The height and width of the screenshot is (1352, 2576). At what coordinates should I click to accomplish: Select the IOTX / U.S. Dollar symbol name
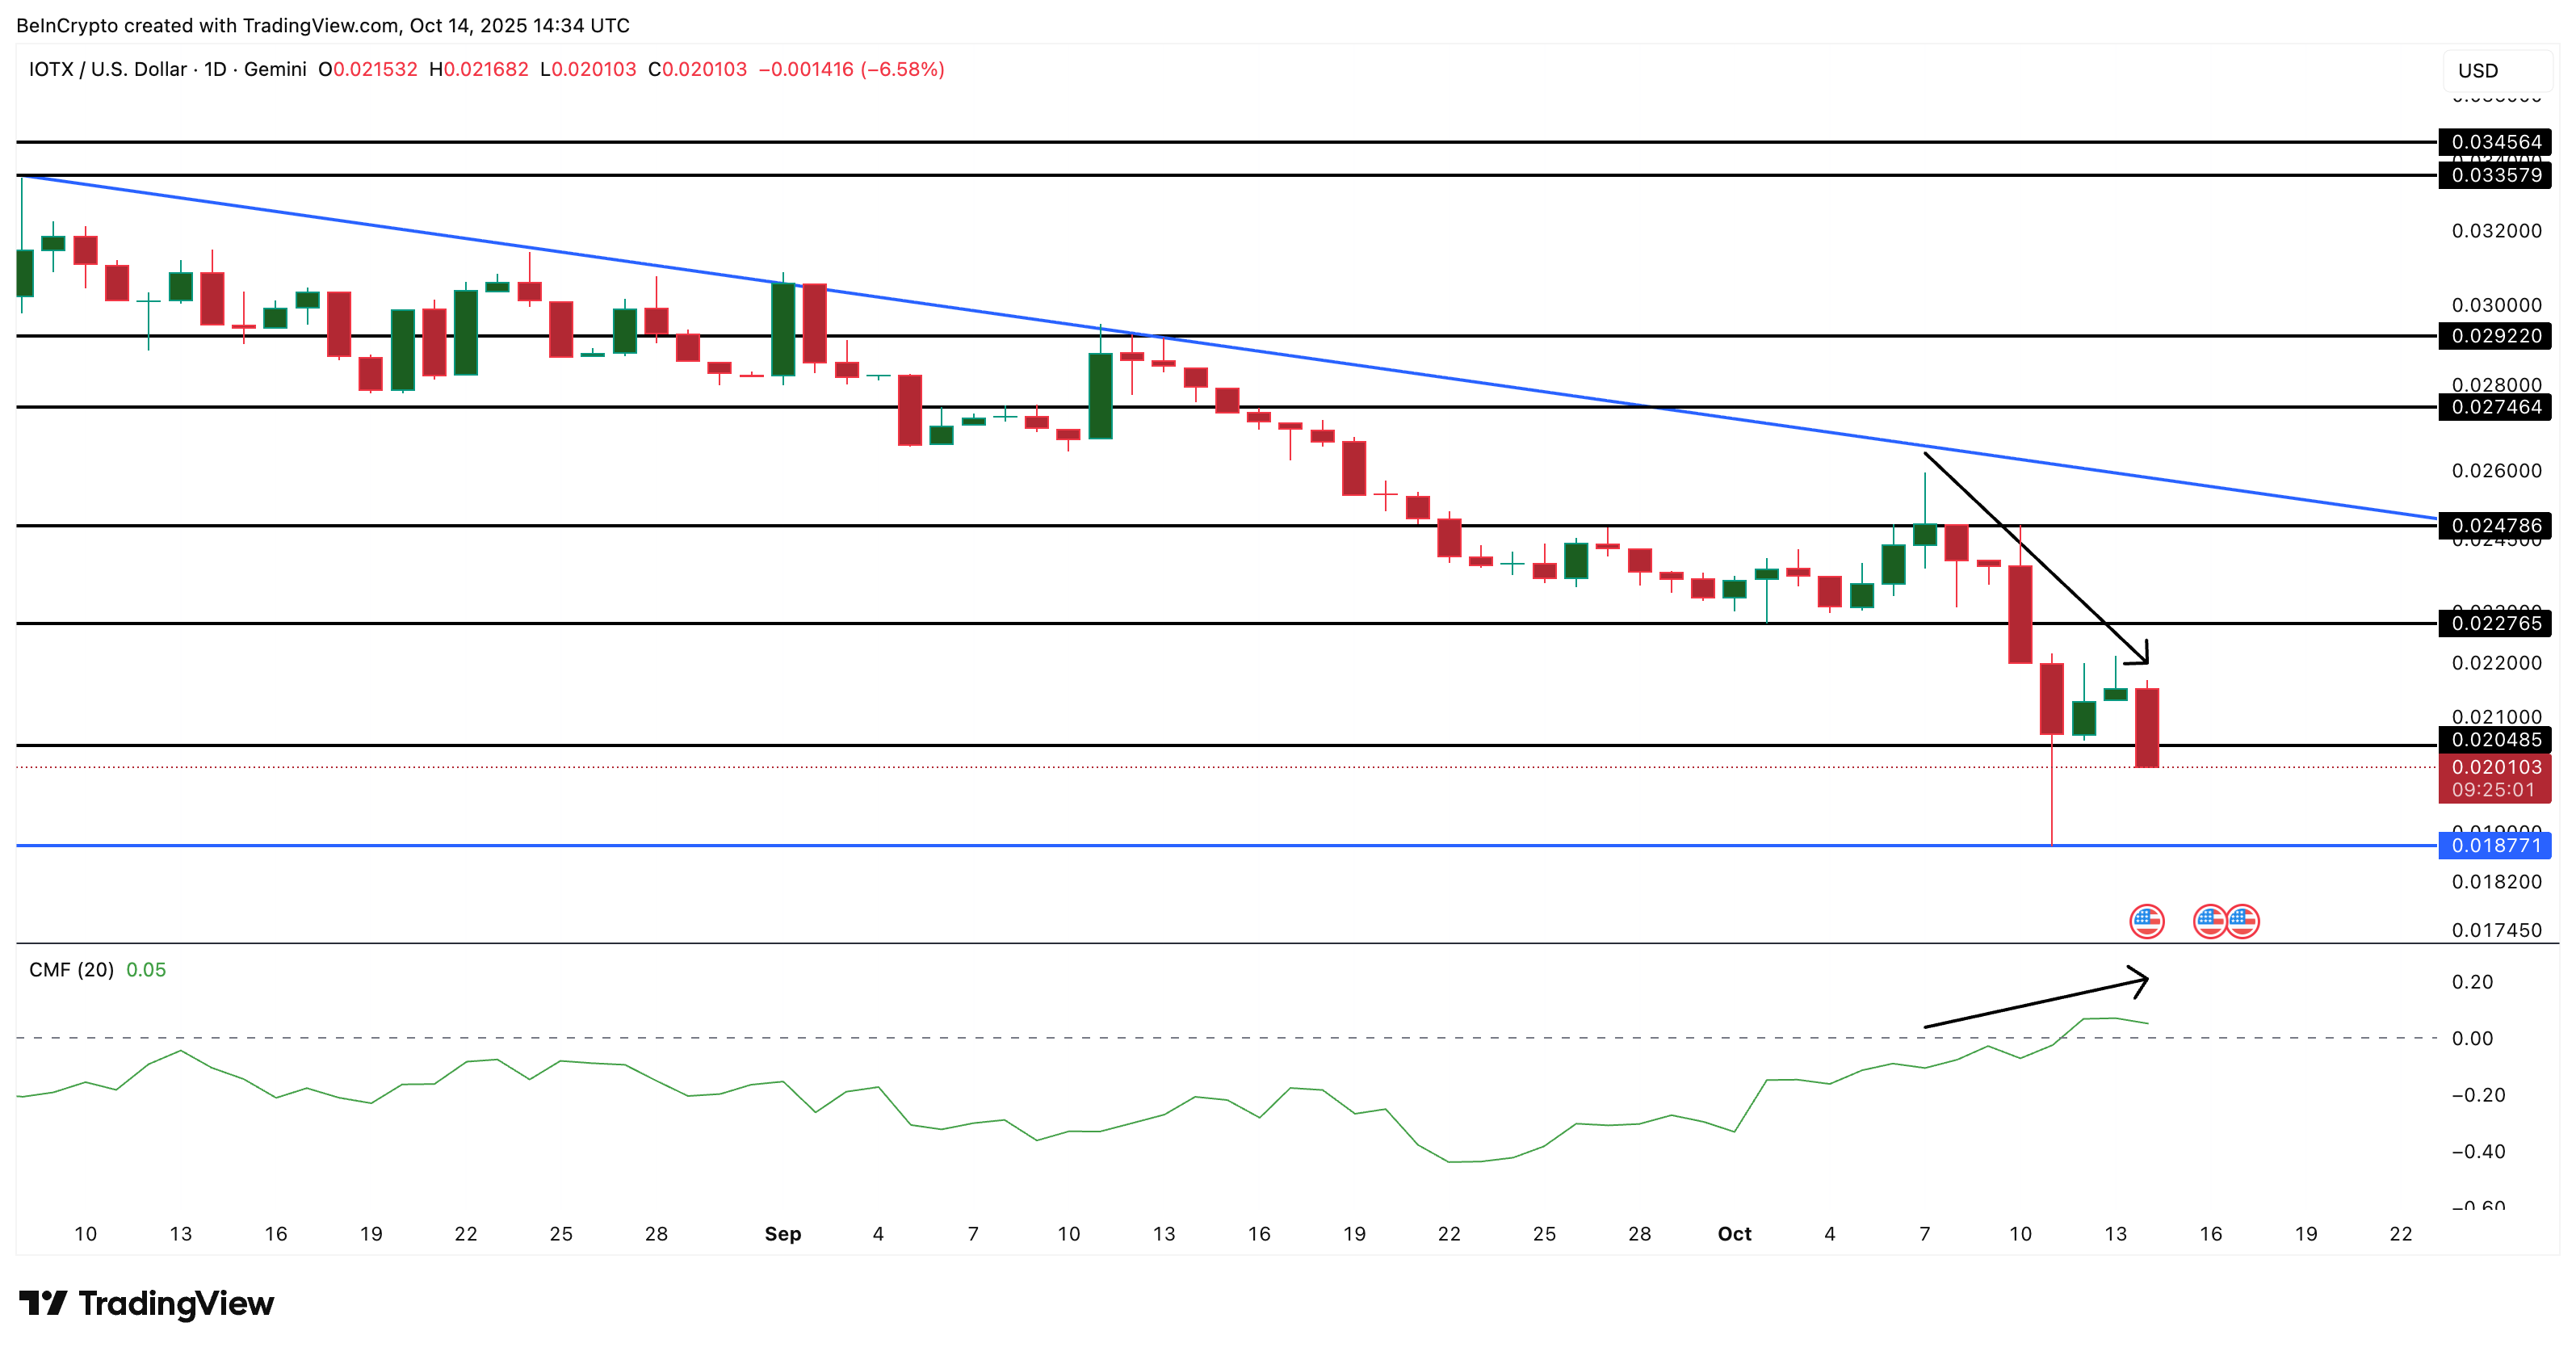click(x=110, y=70)
